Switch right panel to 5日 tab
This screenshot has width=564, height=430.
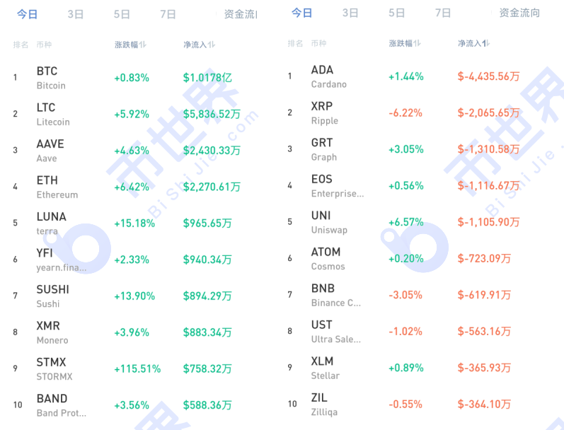[x=396, y=13]
